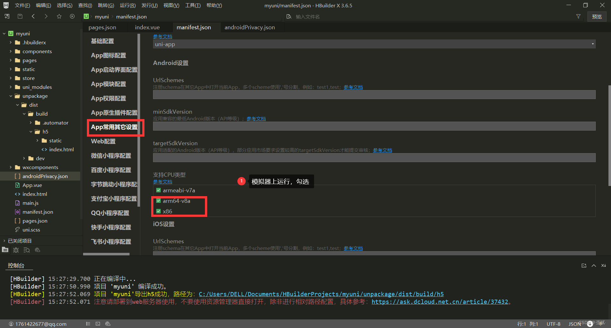Open the 参考文档 link for targetSdkVersion
Screen dimensions: 611x328
pyautogui.click(x=383, y=150)
